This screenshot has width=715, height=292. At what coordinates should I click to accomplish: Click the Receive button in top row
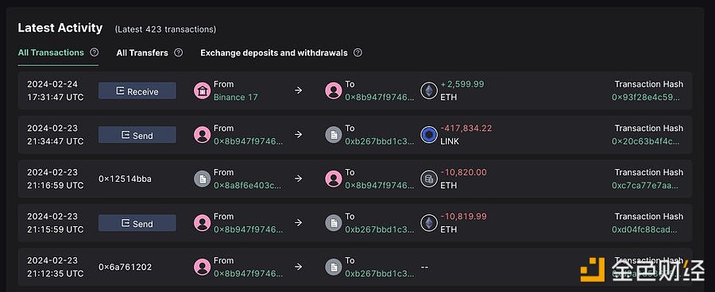pyautogui.click(x=137, y=90)
